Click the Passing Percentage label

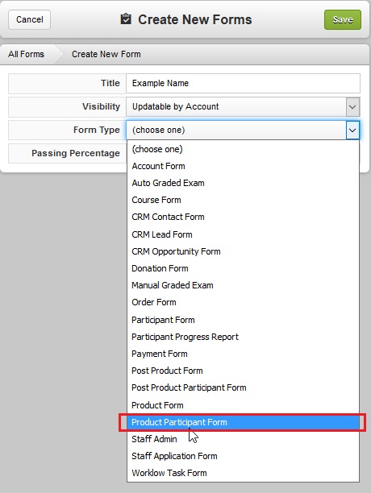tap(76, 153)
